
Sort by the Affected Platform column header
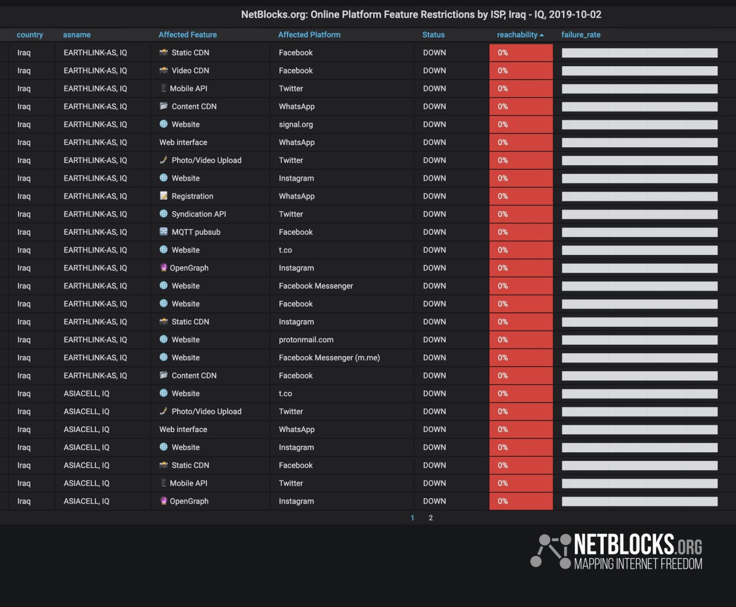(x=309, y=35)
